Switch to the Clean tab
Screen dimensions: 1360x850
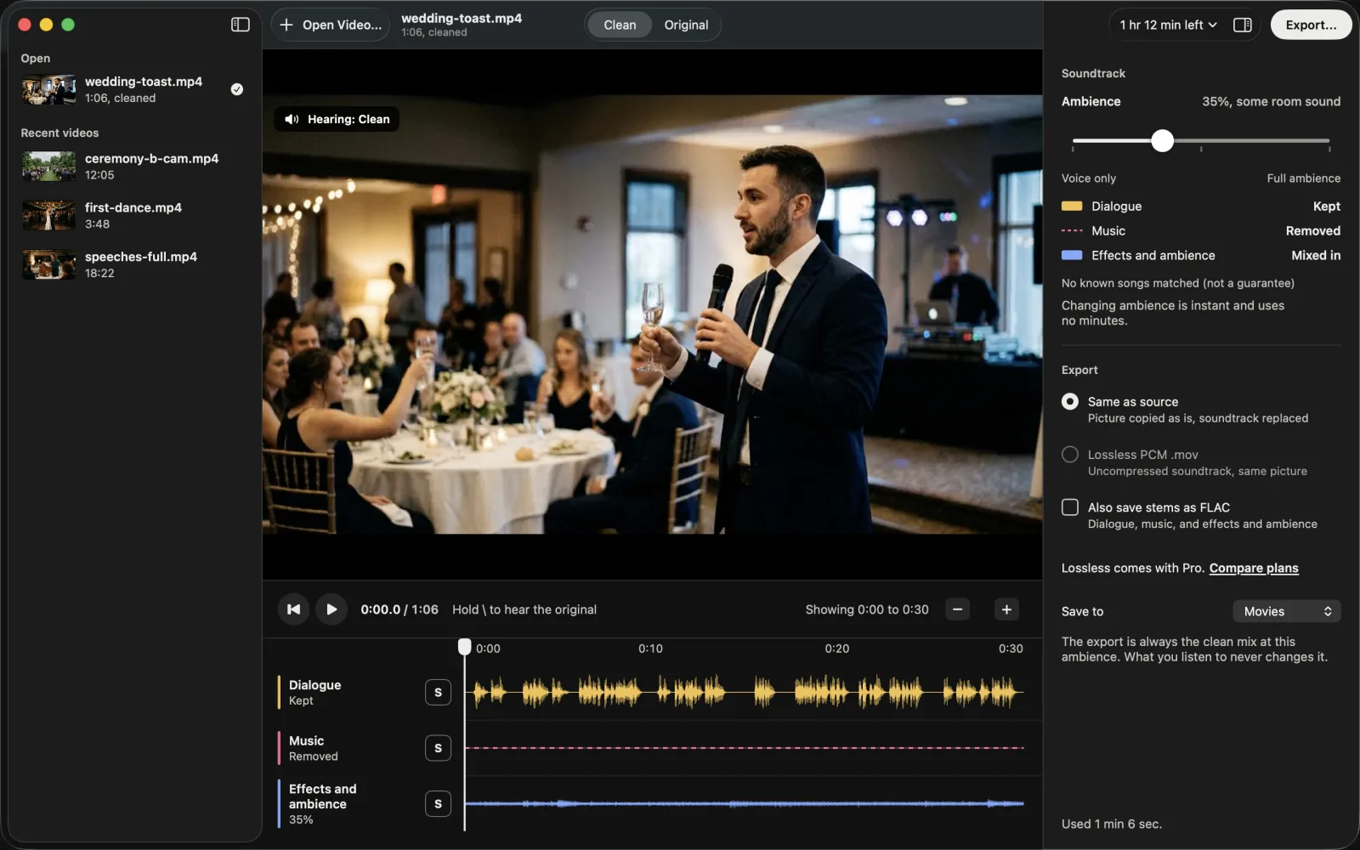(620, 25)
